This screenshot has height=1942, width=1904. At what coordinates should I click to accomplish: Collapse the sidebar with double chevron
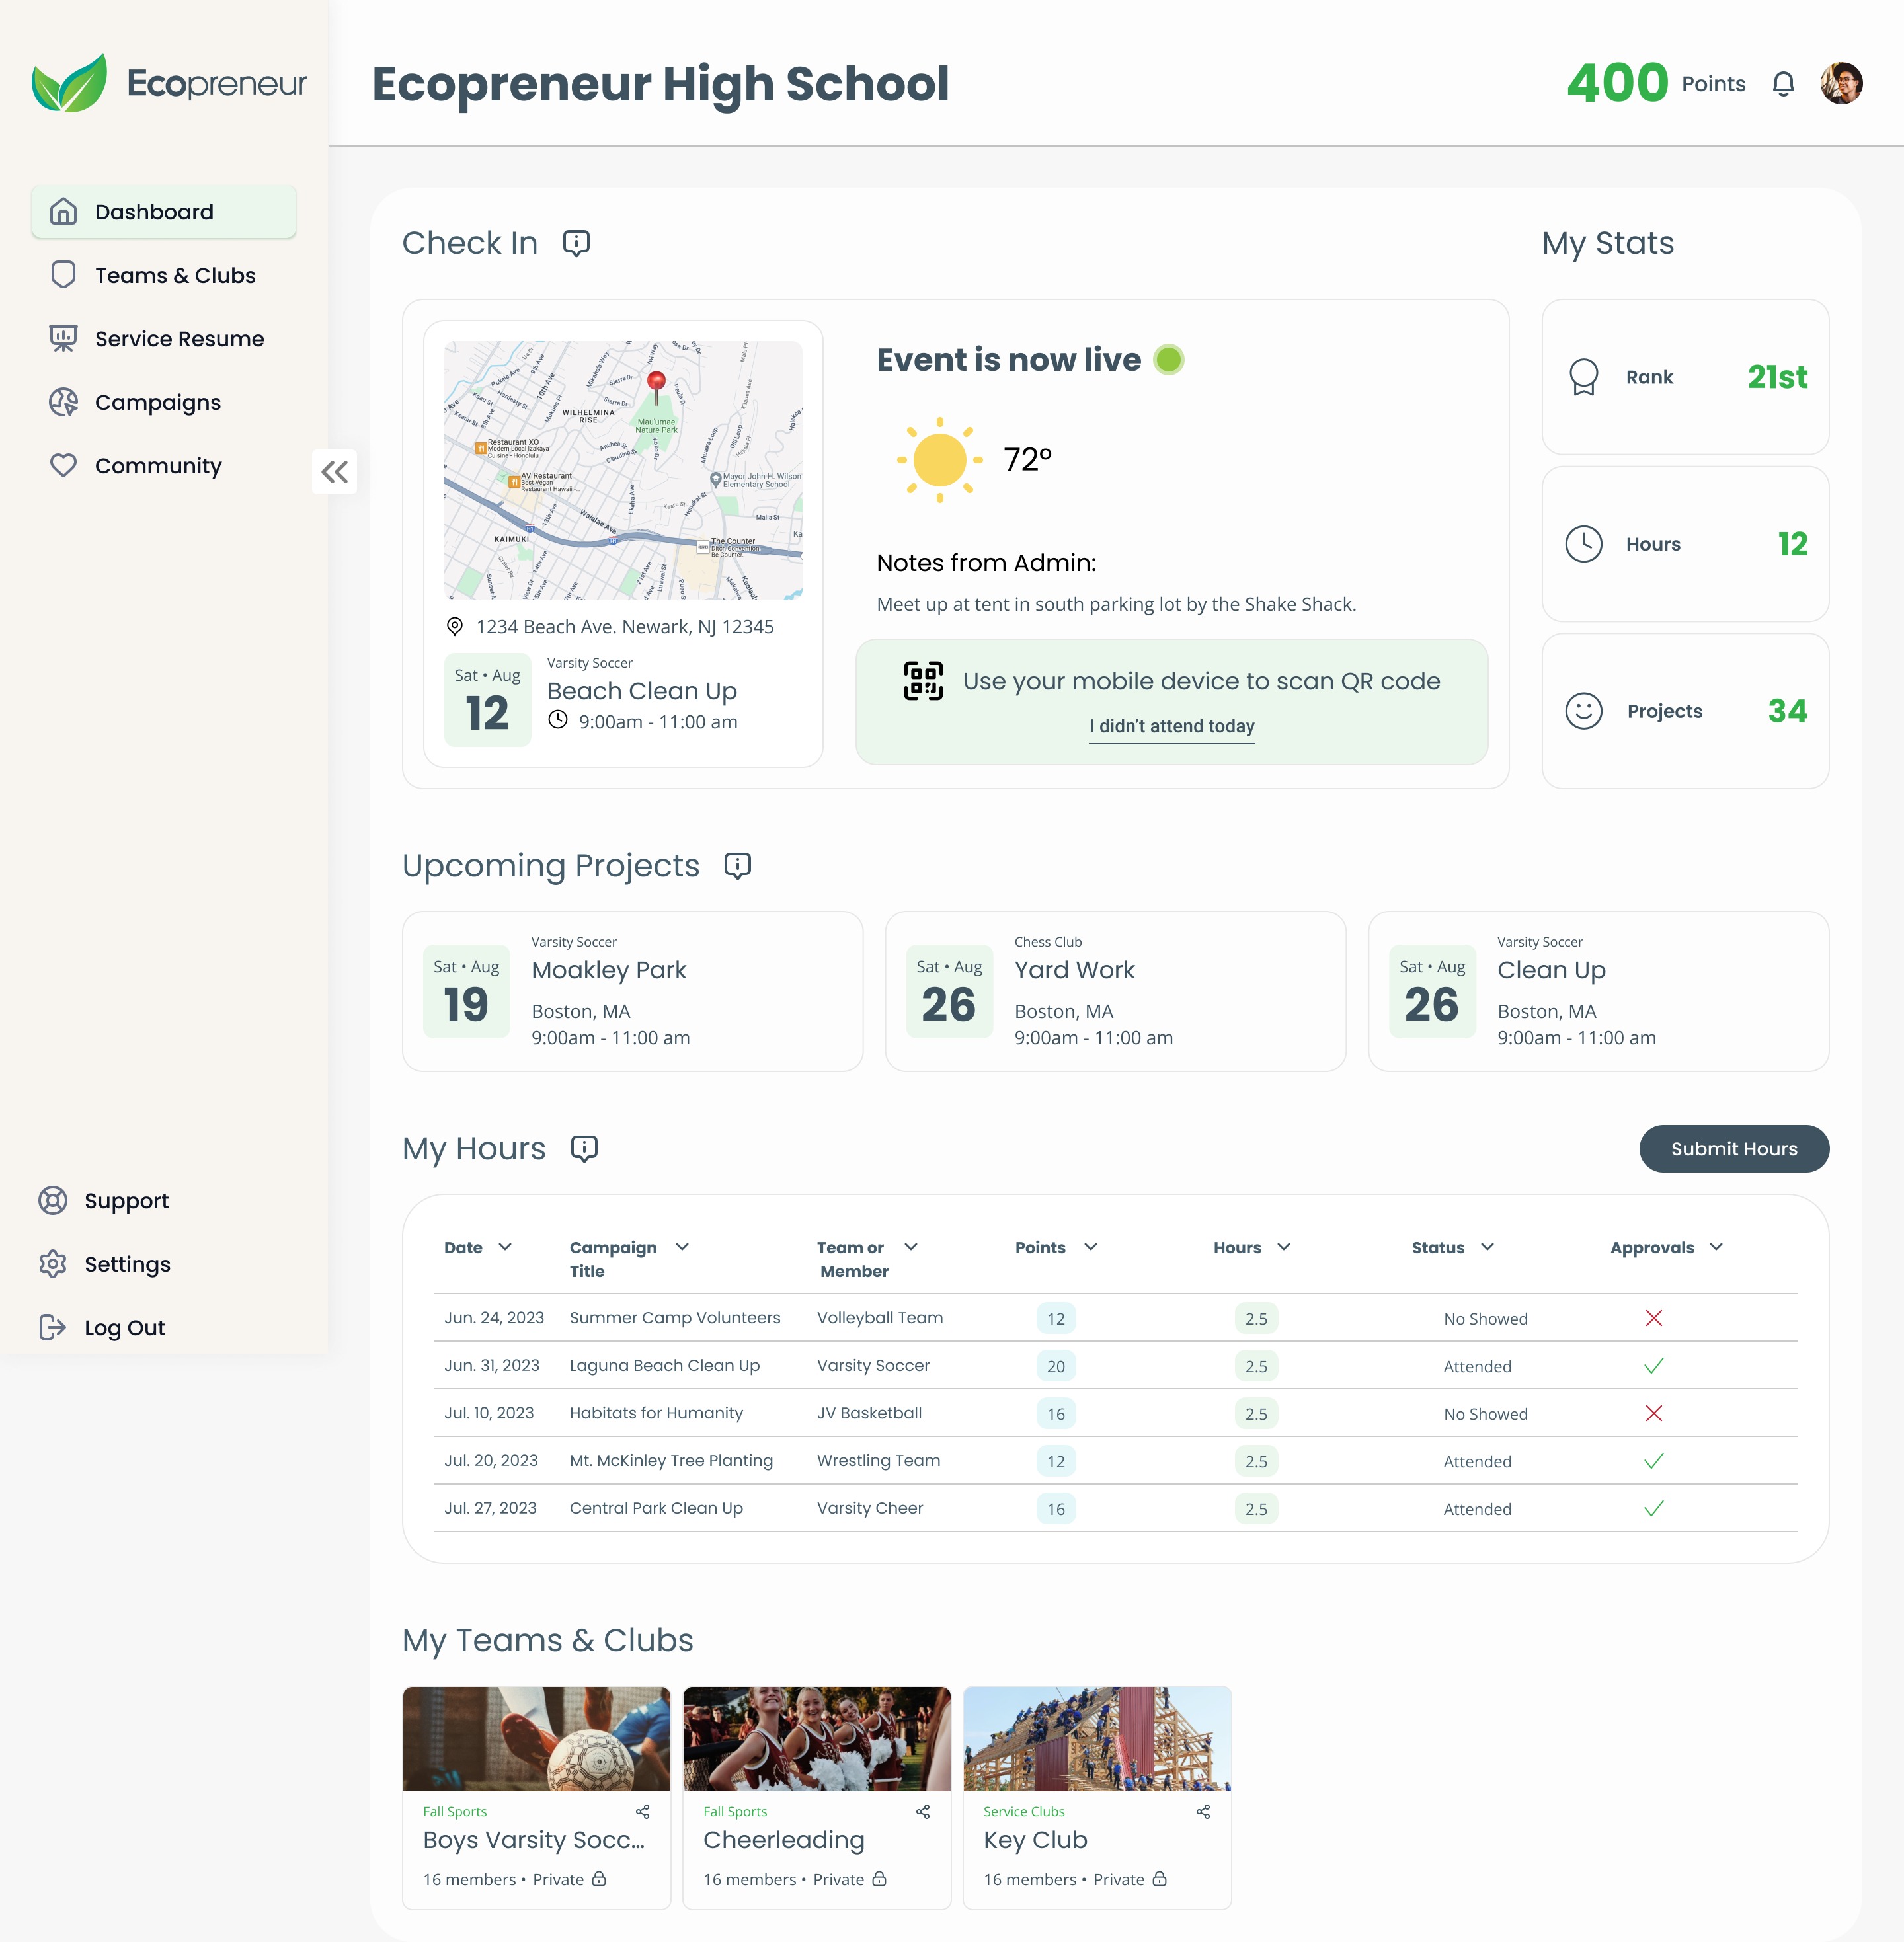coord(335,472)
